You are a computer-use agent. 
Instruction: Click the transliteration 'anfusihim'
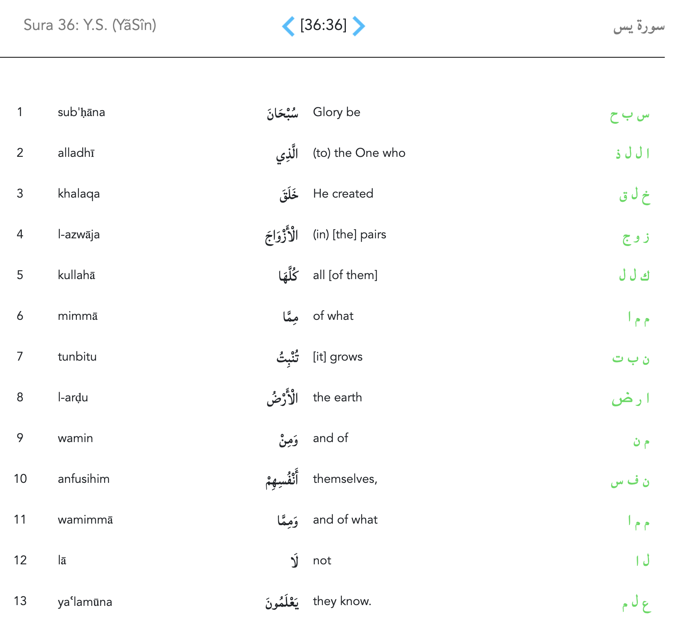84,479
